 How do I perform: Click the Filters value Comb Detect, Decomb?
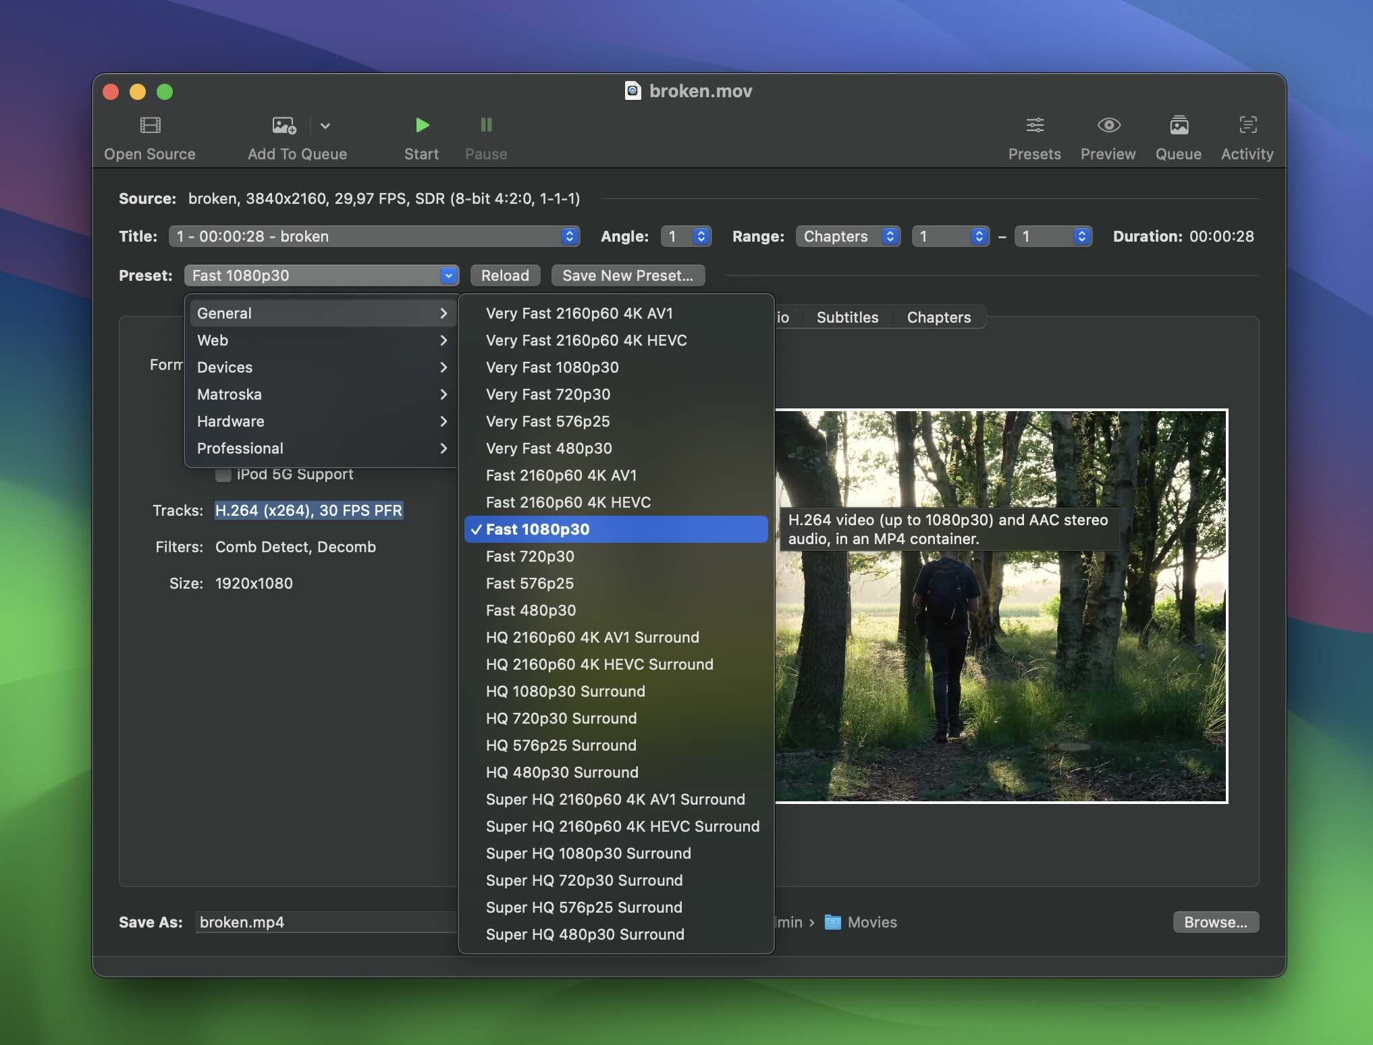point(296,547)
